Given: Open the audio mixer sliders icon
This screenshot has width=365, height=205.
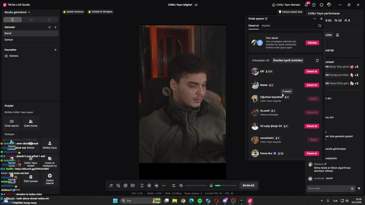Looking at the screenshot, I should tap(174, 186).
